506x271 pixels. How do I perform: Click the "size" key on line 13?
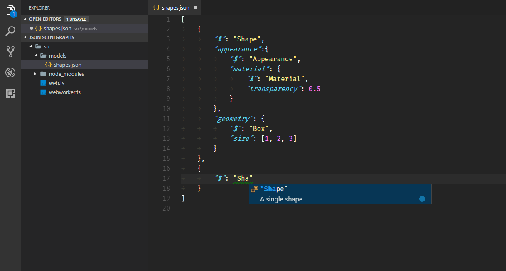point(242,138)
